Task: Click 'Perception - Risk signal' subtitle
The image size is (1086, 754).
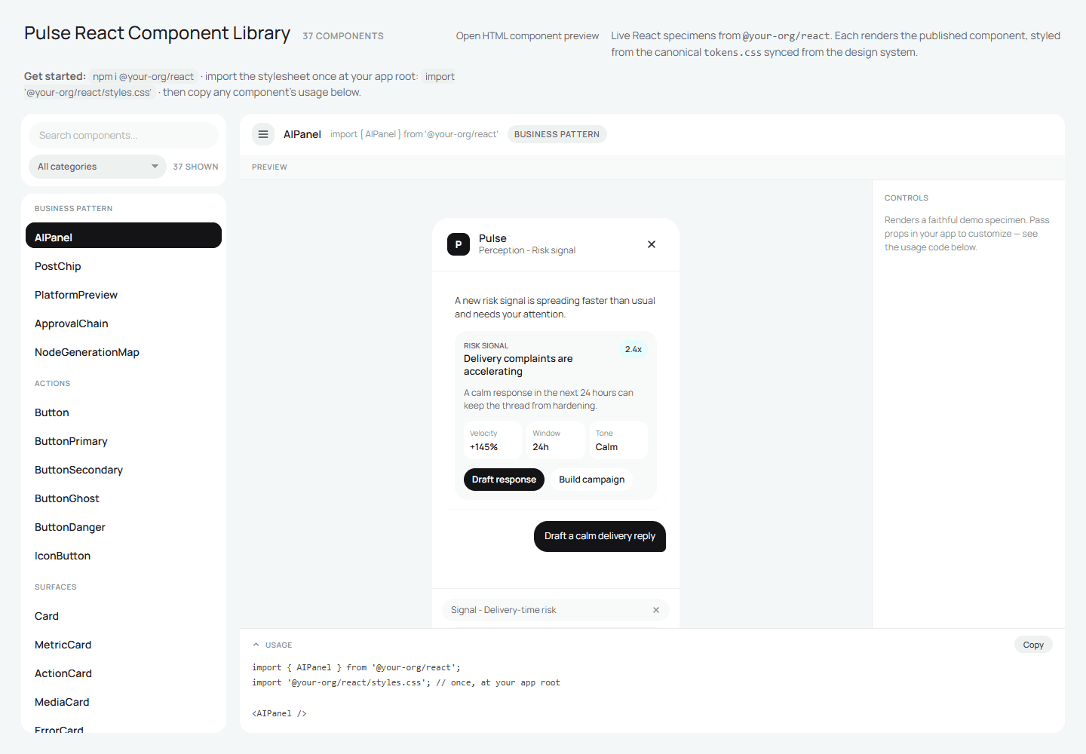Action: tap(527, 250)
